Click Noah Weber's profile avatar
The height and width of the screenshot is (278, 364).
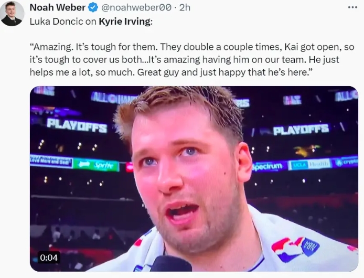tap(12, 14)
